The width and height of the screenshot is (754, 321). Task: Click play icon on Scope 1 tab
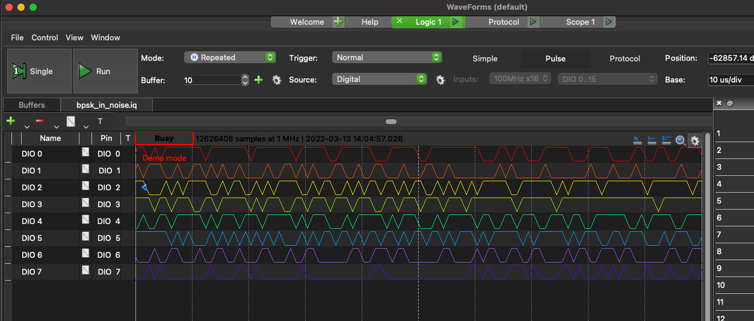(x=609, y=22)
